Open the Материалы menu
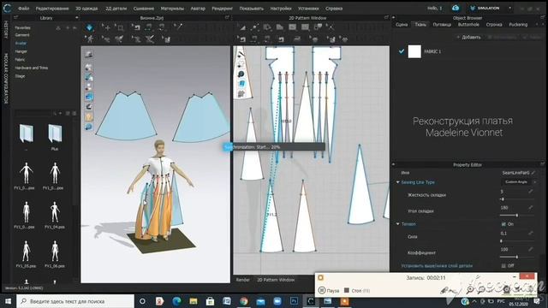548x308 pixels. click(x=172, y=8)
